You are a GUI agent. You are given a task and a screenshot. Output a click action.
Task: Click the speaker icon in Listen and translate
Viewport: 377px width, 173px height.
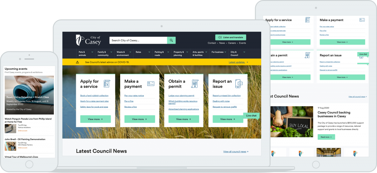click(x=220, y=38)
